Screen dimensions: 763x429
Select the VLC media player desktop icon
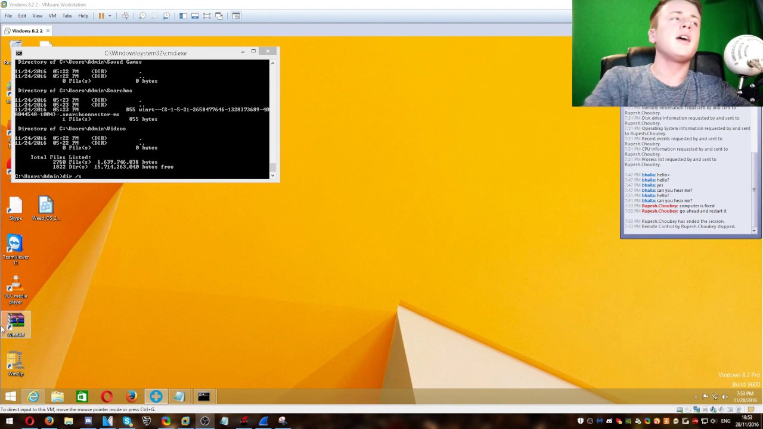(15, 290)
